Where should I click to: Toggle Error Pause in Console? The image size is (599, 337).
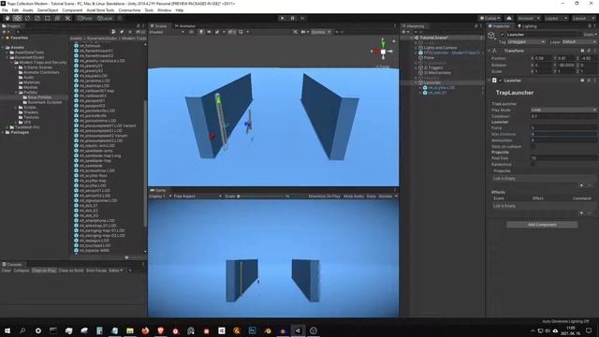(x=96, y=271)
